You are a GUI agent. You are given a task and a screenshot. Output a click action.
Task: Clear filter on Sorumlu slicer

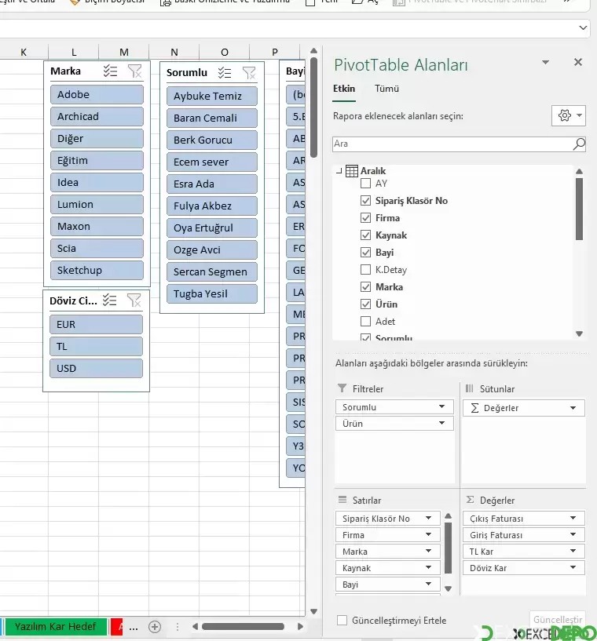[x=249, y=73]
